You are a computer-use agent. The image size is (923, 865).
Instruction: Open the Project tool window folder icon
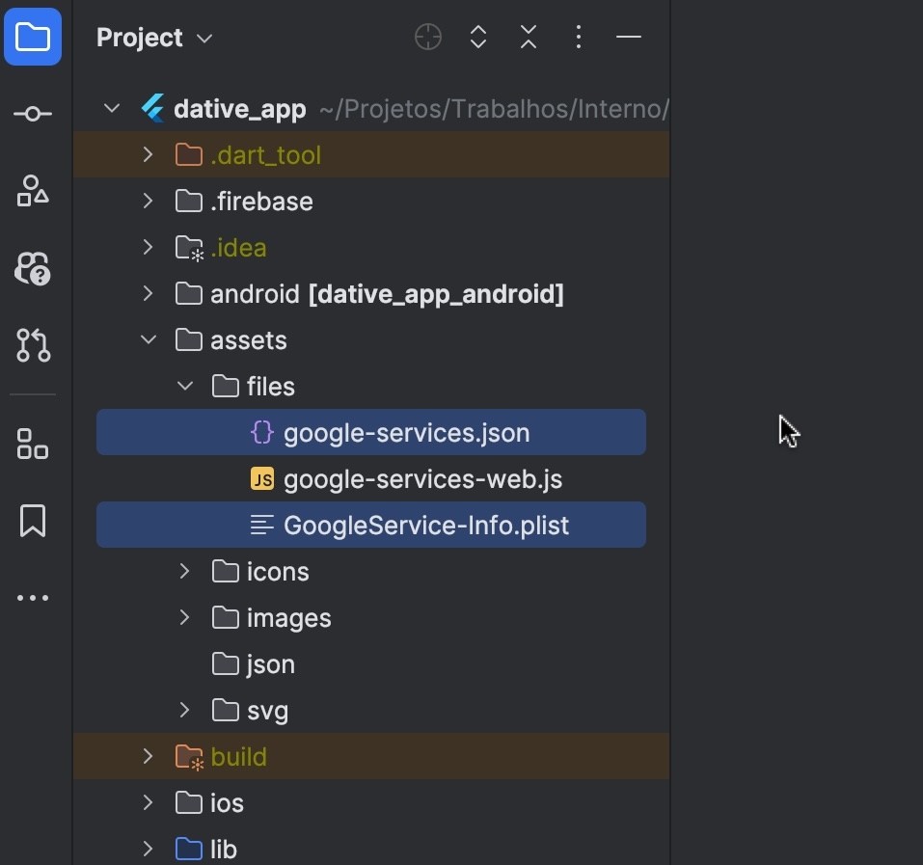pos(33,39)
